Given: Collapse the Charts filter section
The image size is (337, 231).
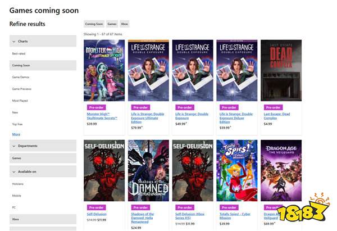Looking at the screenshot, I should pos(43,41).
